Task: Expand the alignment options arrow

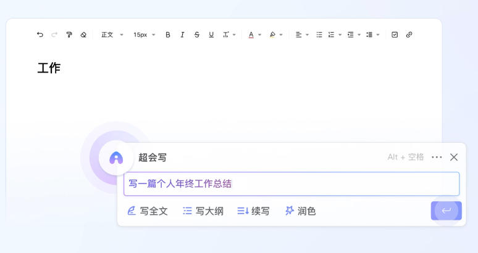Action: coord(307,35)
